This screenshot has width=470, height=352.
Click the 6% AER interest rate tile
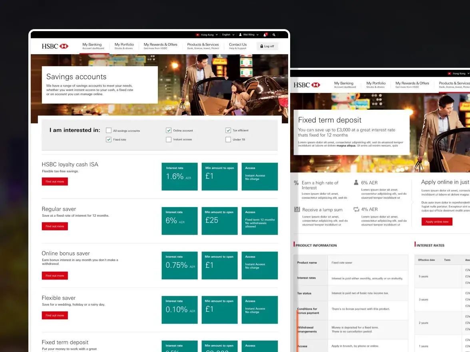(x=179, y=221)
